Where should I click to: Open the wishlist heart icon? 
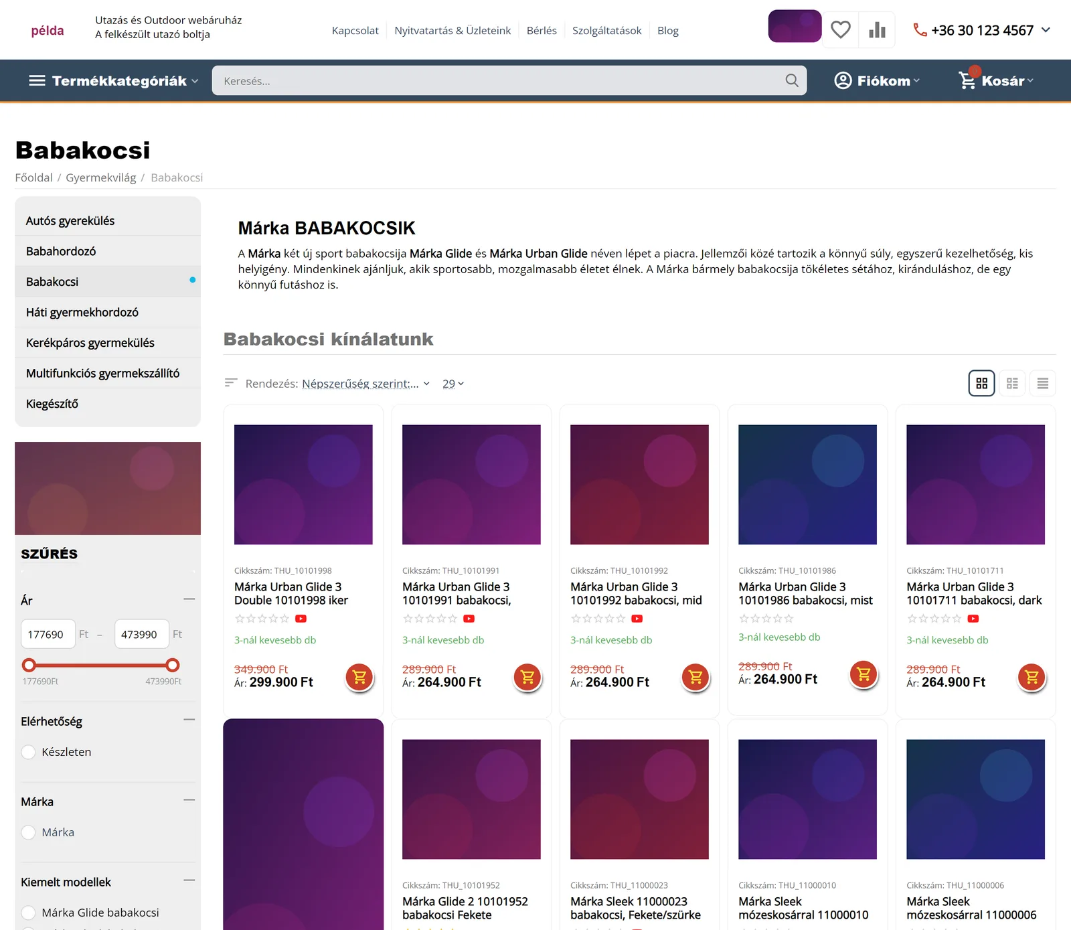coord(841,30)
